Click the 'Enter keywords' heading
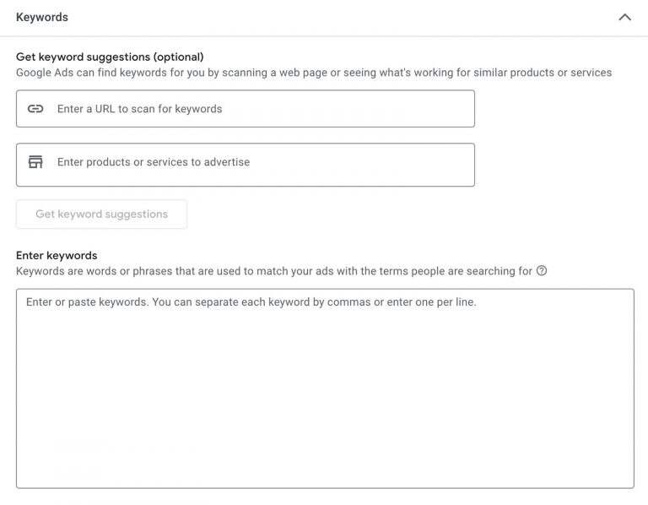The width and height of the screenshot is (648, 505). click(57, 255)
